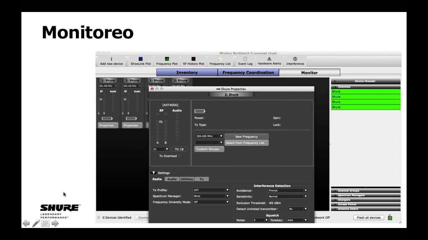Image resolution: width=428 pixels, height=240 pixels.
Task: Open the Avoidance dropdown
Action: [x=288, y=190]
